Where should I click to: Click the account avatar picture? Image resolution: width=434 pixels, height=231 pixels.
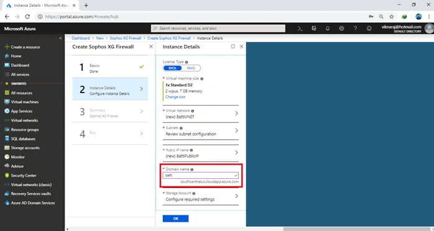[429, 29]
